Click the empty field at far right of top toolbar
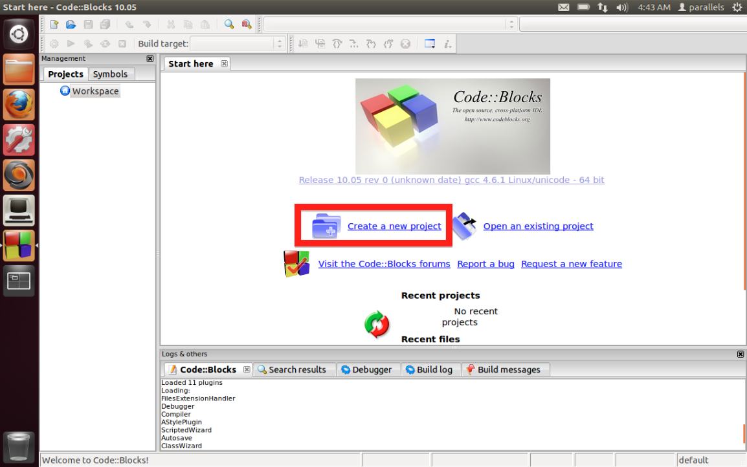 [x=633, y=24]
